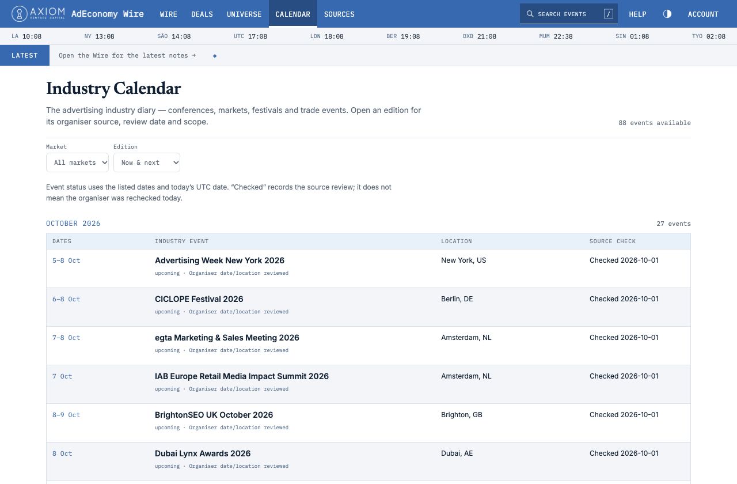Screen dimensions: 737x484
Task: Click the 7–8 Oct date cell
Action: tap(66, 338)
